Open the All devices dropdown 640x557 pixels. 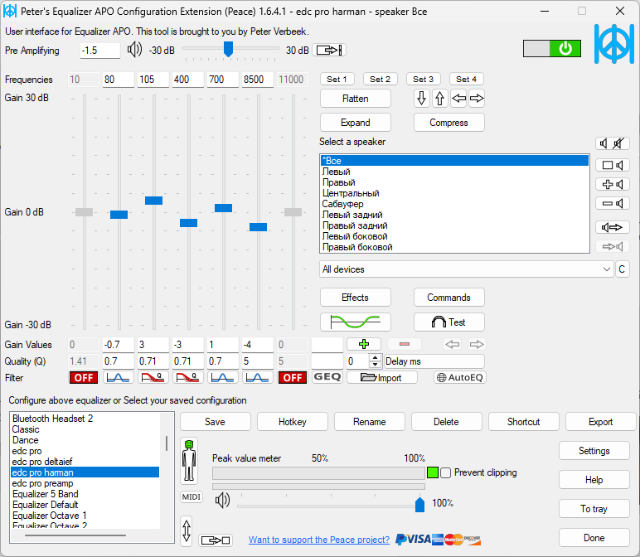[467, 269]
